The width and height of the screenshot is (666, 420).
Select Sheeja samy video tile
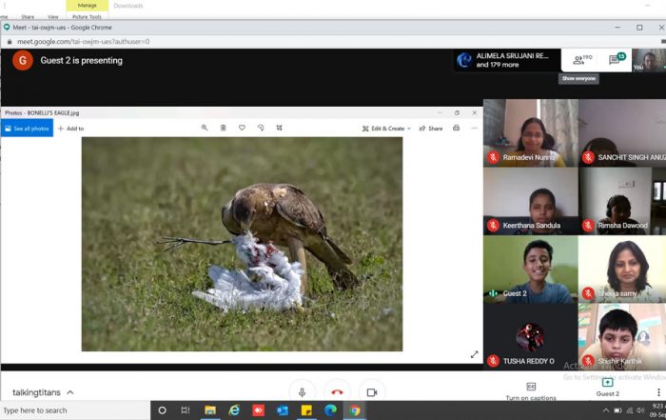[622, 270]
